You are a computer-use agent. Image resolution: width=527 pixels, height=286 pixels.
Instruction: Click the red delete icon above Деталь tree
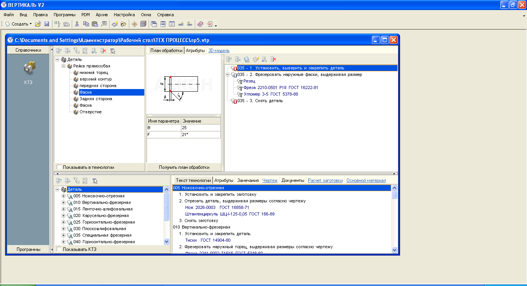[103, 50]
